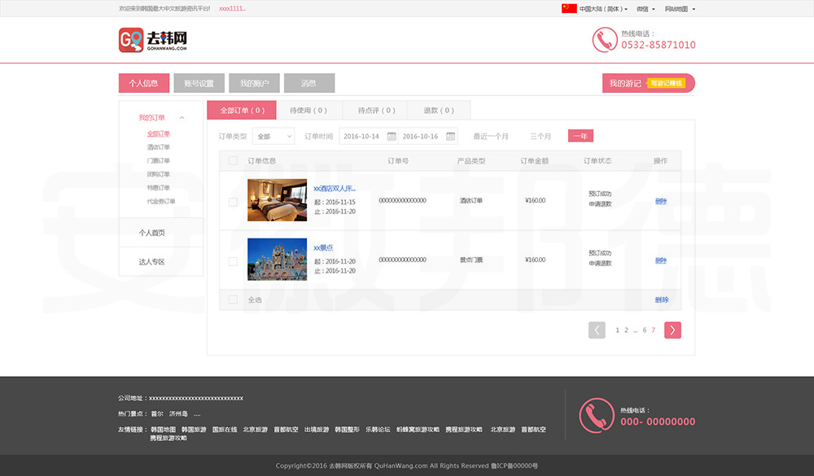Go to previous page with arrow
This screenshot has height=476, width=814.
click(597, 330)
